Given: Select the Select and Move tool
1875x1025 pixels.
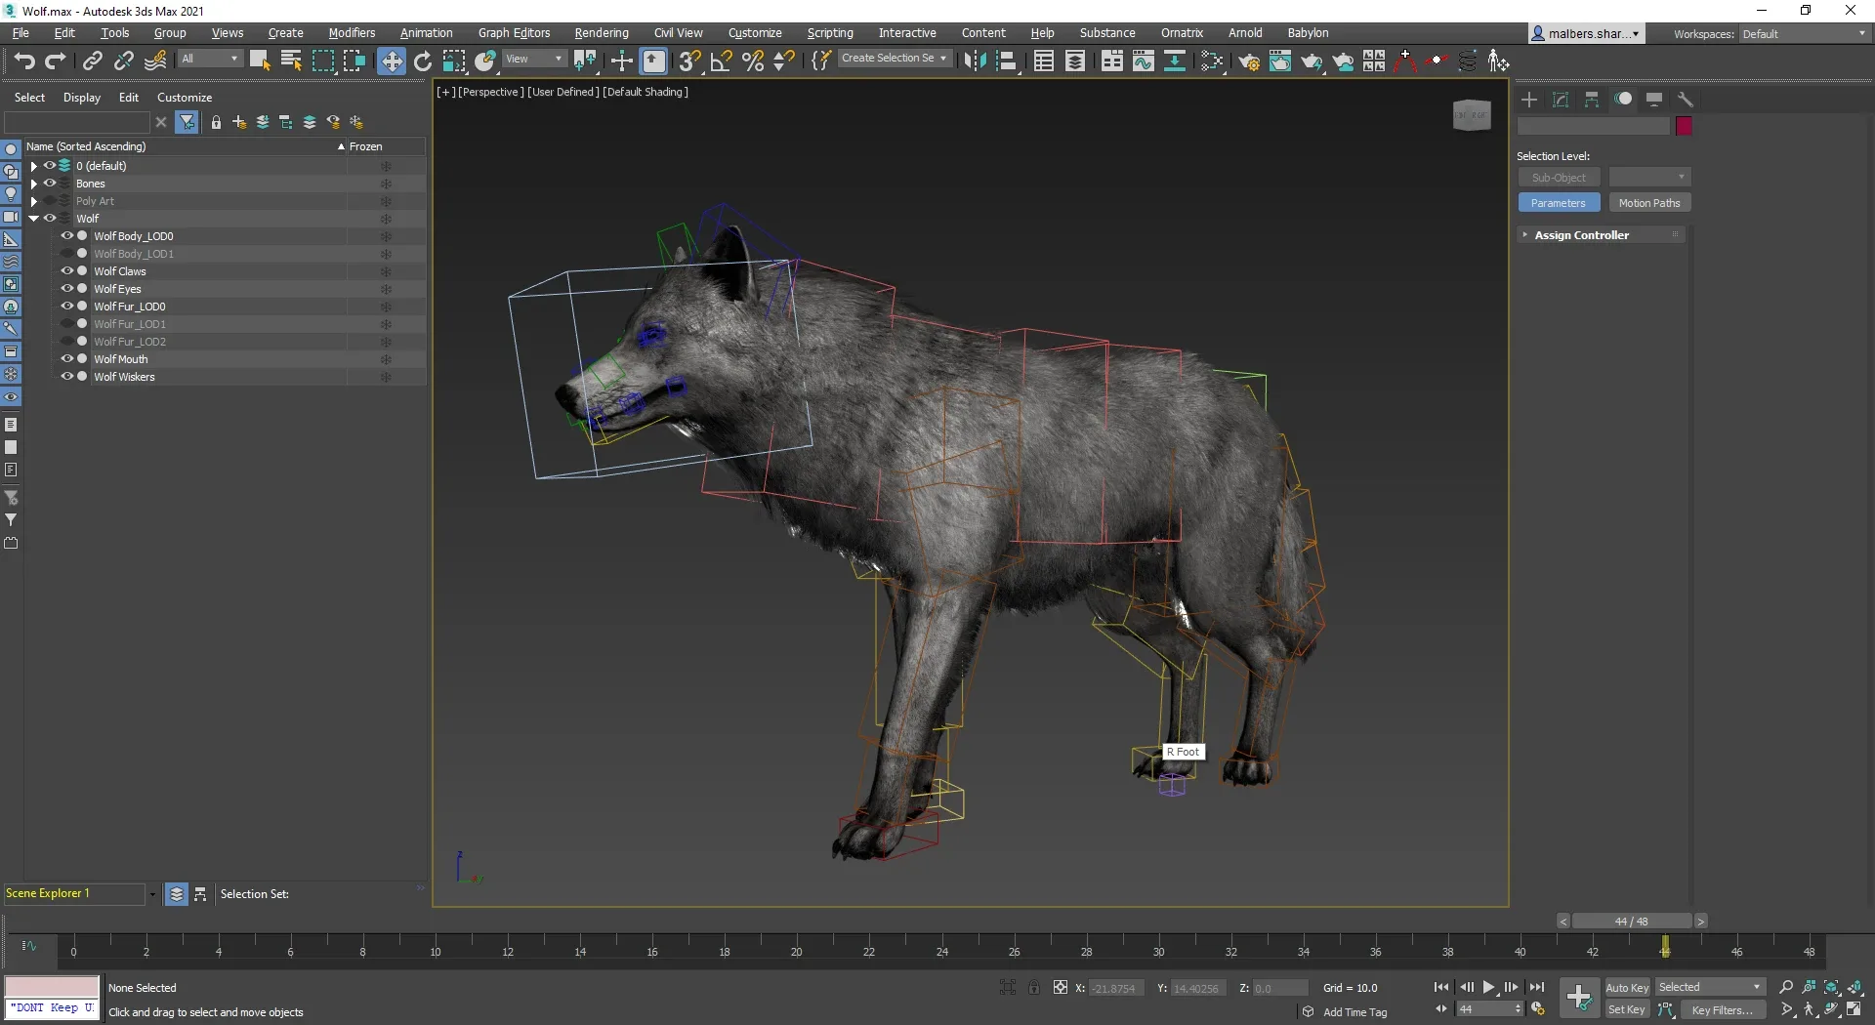Looking at the screenshot, I should pos(392,61).
